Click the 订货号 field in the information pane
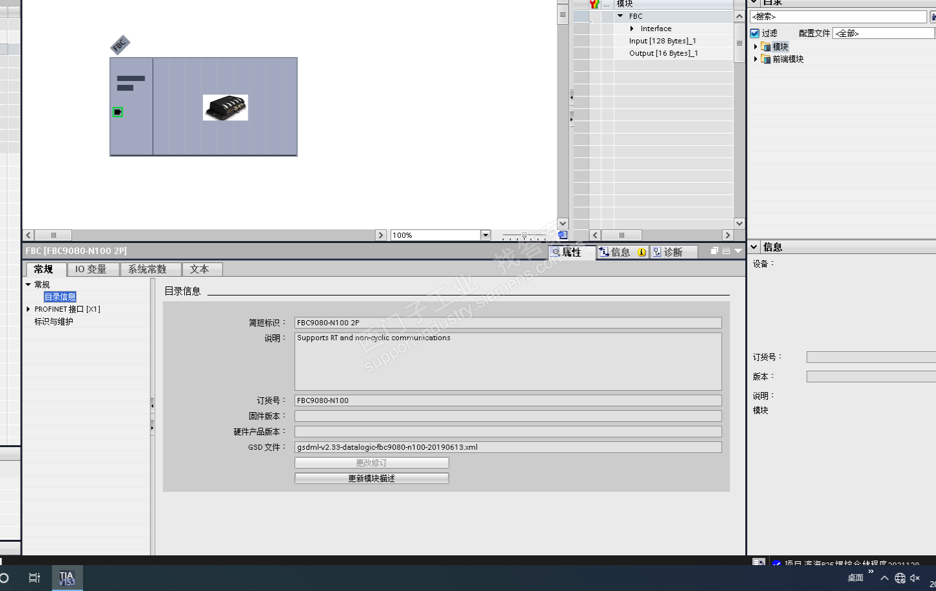This screenshot has height=591, width=936. tap(871, 357)
